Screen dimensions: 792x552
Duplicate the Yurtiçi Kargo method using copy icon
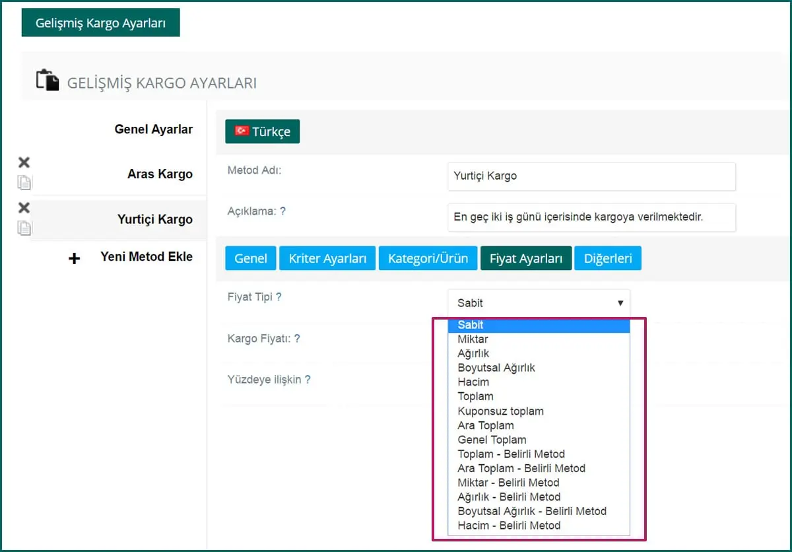tap(24, 228)
